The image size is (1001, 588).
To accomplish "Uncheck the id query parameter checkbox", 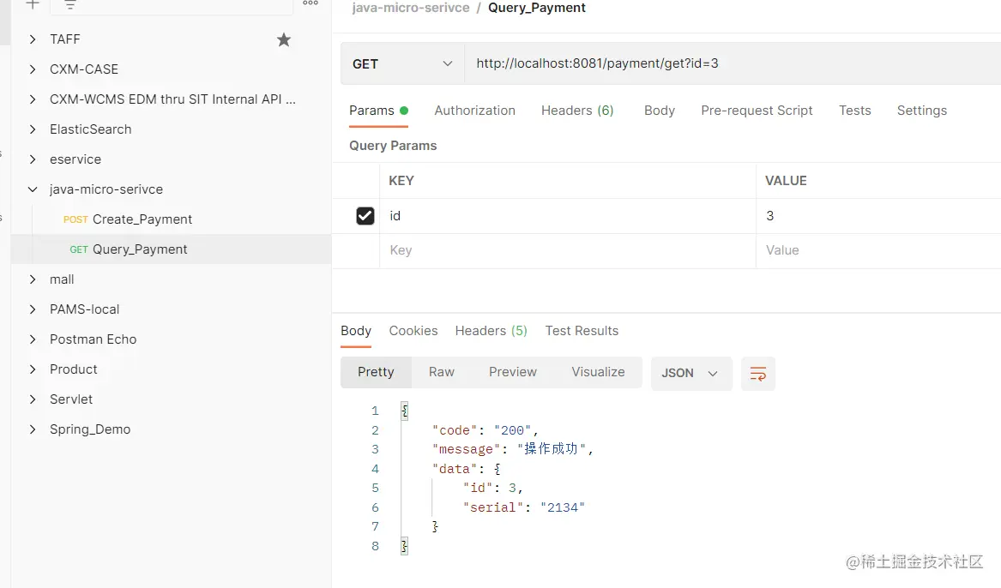I will (365, 216).
